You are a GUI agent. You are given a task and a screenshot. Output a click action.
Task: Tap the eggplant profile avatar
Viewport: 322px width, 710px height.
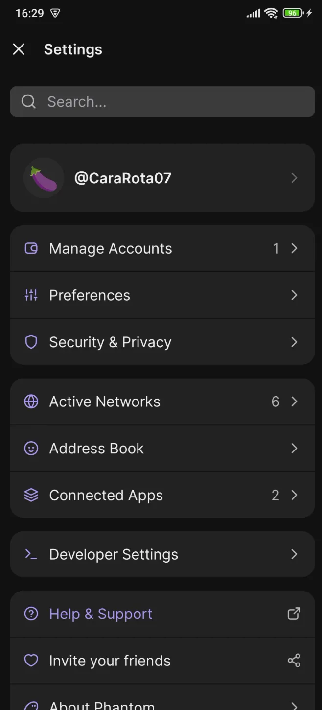[x=44, y=178]
